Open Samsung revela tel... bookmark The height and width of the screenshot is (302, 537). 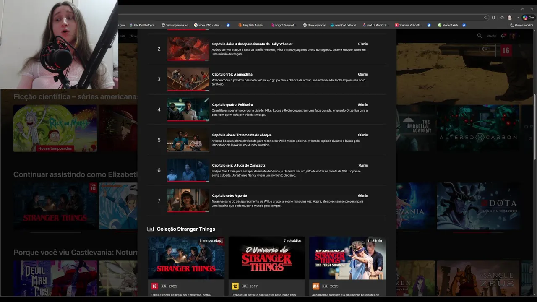(175, 25)
